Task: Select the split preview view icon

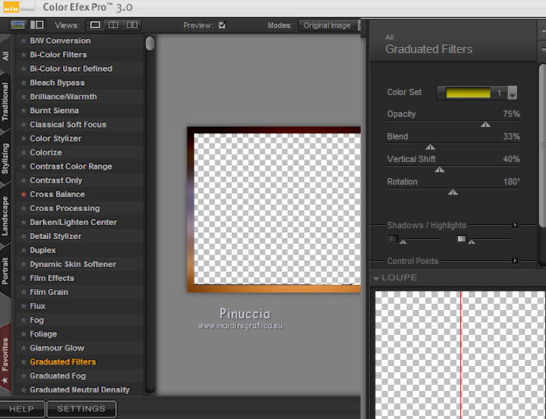Action: [113, 25]
